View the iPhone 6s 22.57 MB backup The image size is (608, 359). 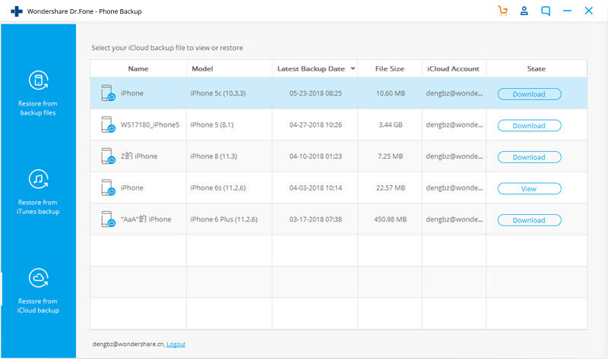tap(529, 188)
